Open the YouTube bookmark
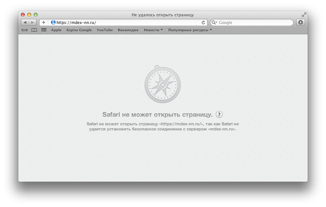The image size is (326, 207). [105, 30]
